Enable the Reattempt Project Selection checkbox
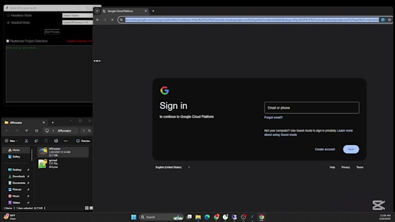This screenshot has height=222, width=395. click(x=8, y=41)
